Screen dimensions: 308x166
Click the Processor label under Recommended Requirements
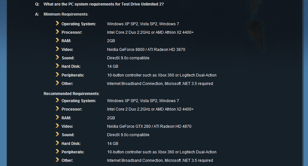pos(72,109)
